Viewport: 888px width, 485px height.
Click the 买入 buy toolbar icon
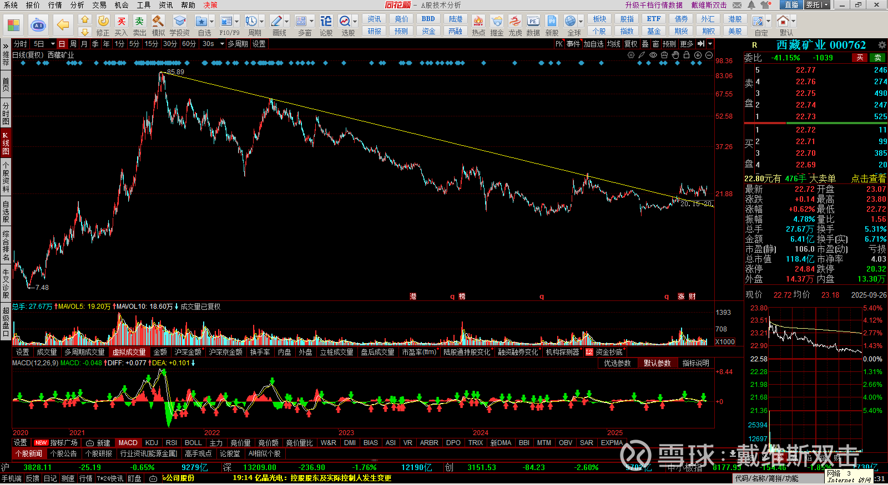click(x=121, y=25)
